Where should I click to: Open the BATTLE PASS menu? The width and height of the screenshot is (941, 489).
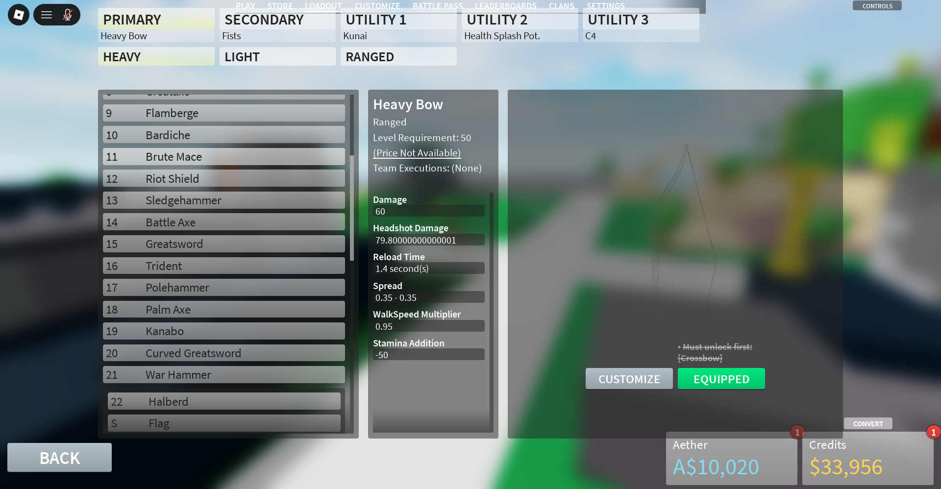click(x=438, y=6)
